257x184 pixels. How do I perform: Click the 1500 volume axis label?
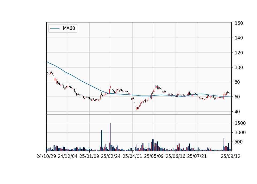point(240,123)
